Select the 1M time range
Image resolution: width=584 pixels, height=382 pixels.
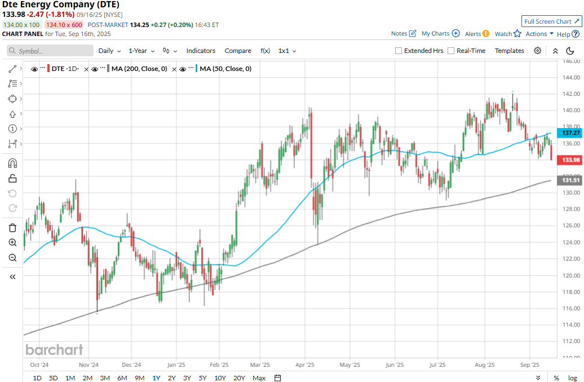pos(70,378)
